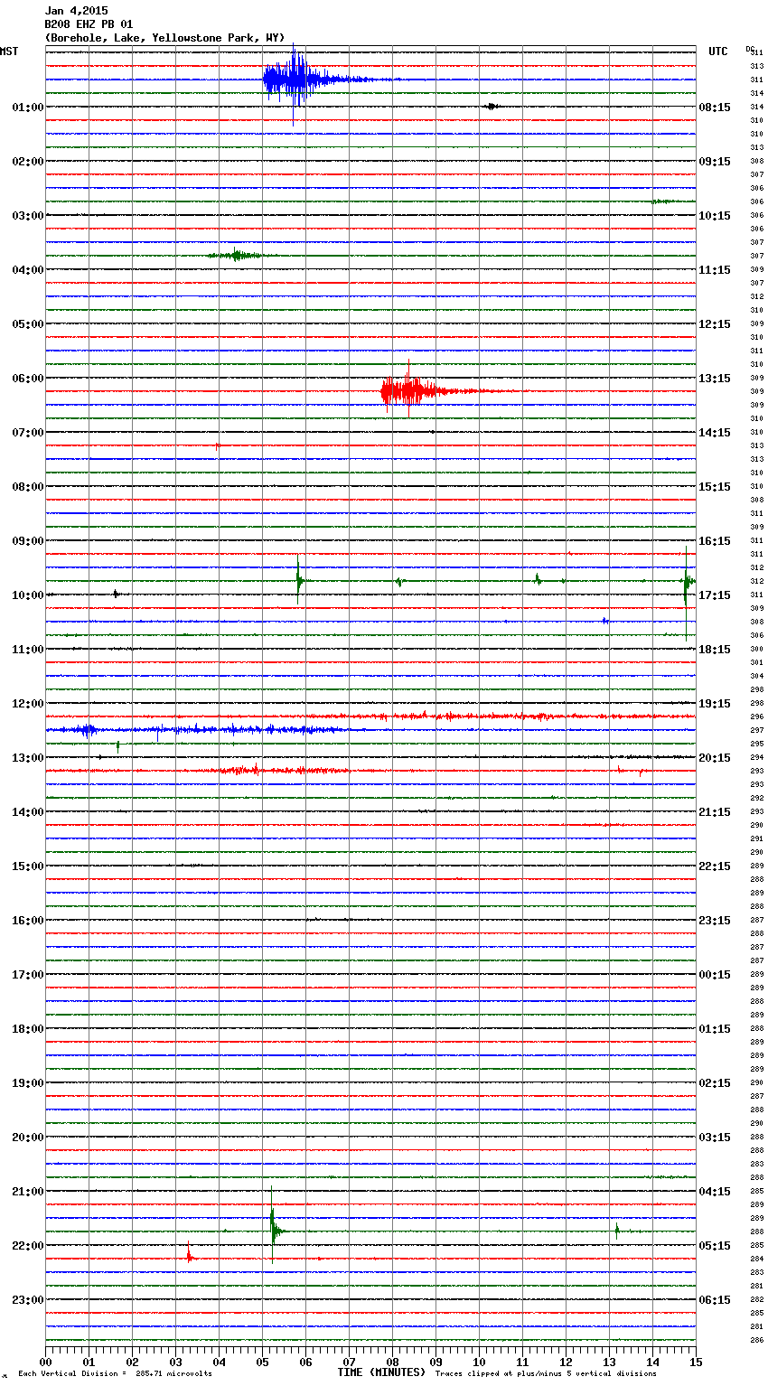
Task: Click the '00' minute axis tick label
Action: [x=45, y=1363]
